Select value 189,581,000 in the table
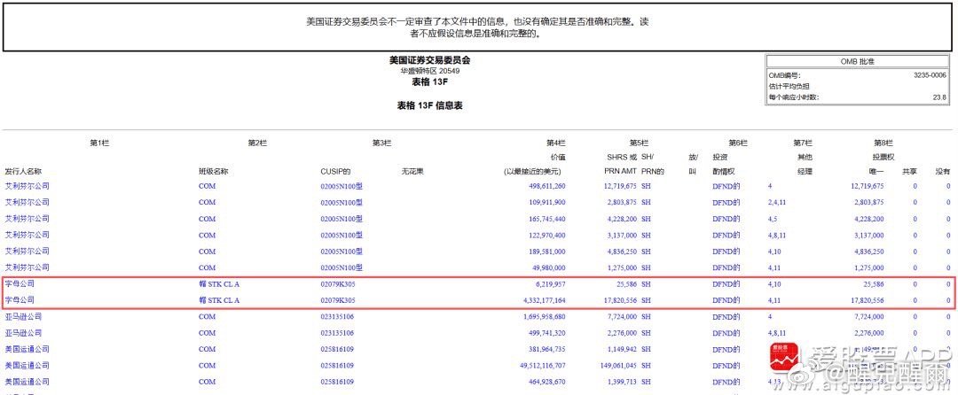The width and height of the screenshot is (958, 395). (546, 252)
